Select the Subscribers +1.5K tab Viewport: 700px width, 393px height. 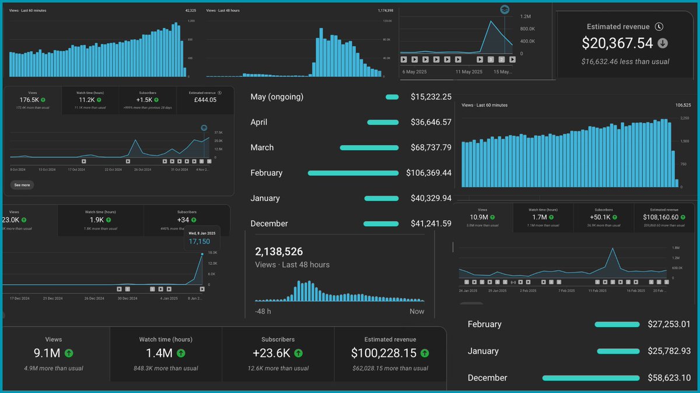[x=148, y=100]
